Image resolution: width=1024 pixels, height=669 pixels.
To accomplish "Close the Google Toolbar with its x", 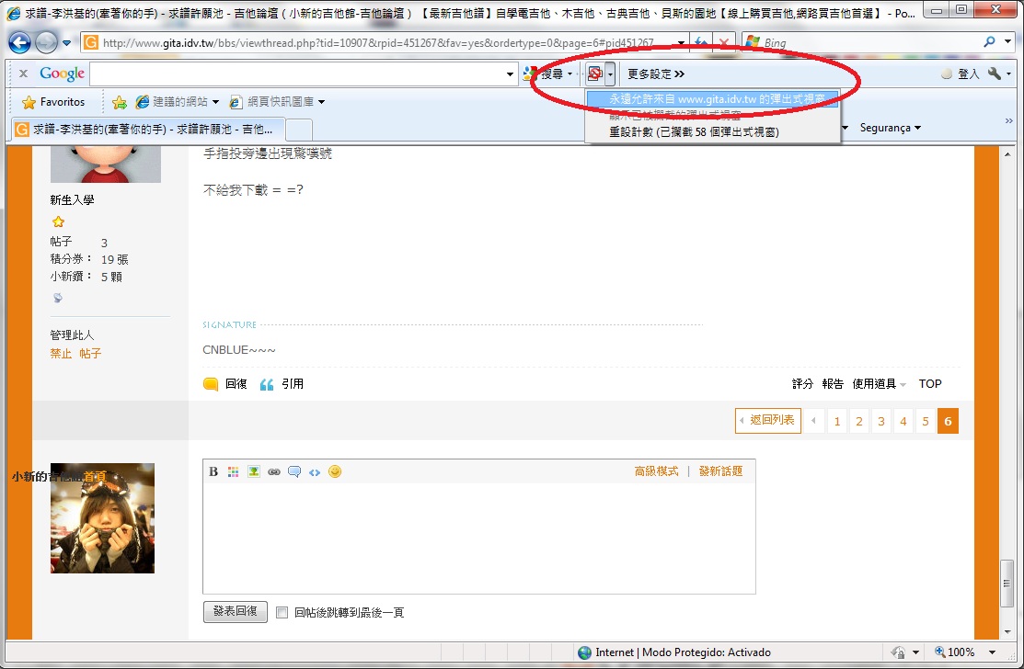I will pyautogui.click(x=24, y=74).
